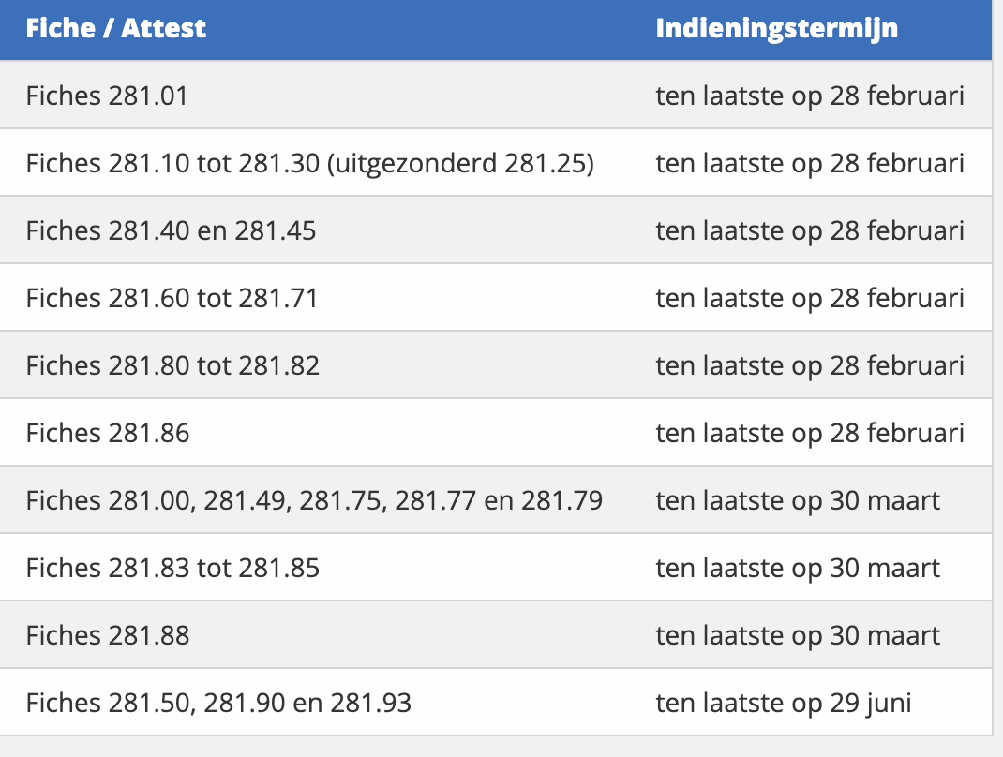The height and width of the screenshot is (757, 1003).
Task: Select the "Fiches 281.50, 281.90 en 281.93" cell
Action: 218,703
